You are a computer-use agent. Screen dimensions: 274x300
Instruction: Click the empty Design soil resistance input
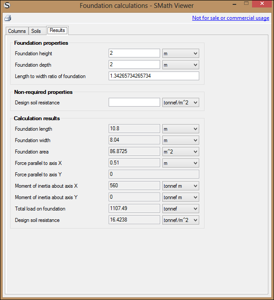134,102
